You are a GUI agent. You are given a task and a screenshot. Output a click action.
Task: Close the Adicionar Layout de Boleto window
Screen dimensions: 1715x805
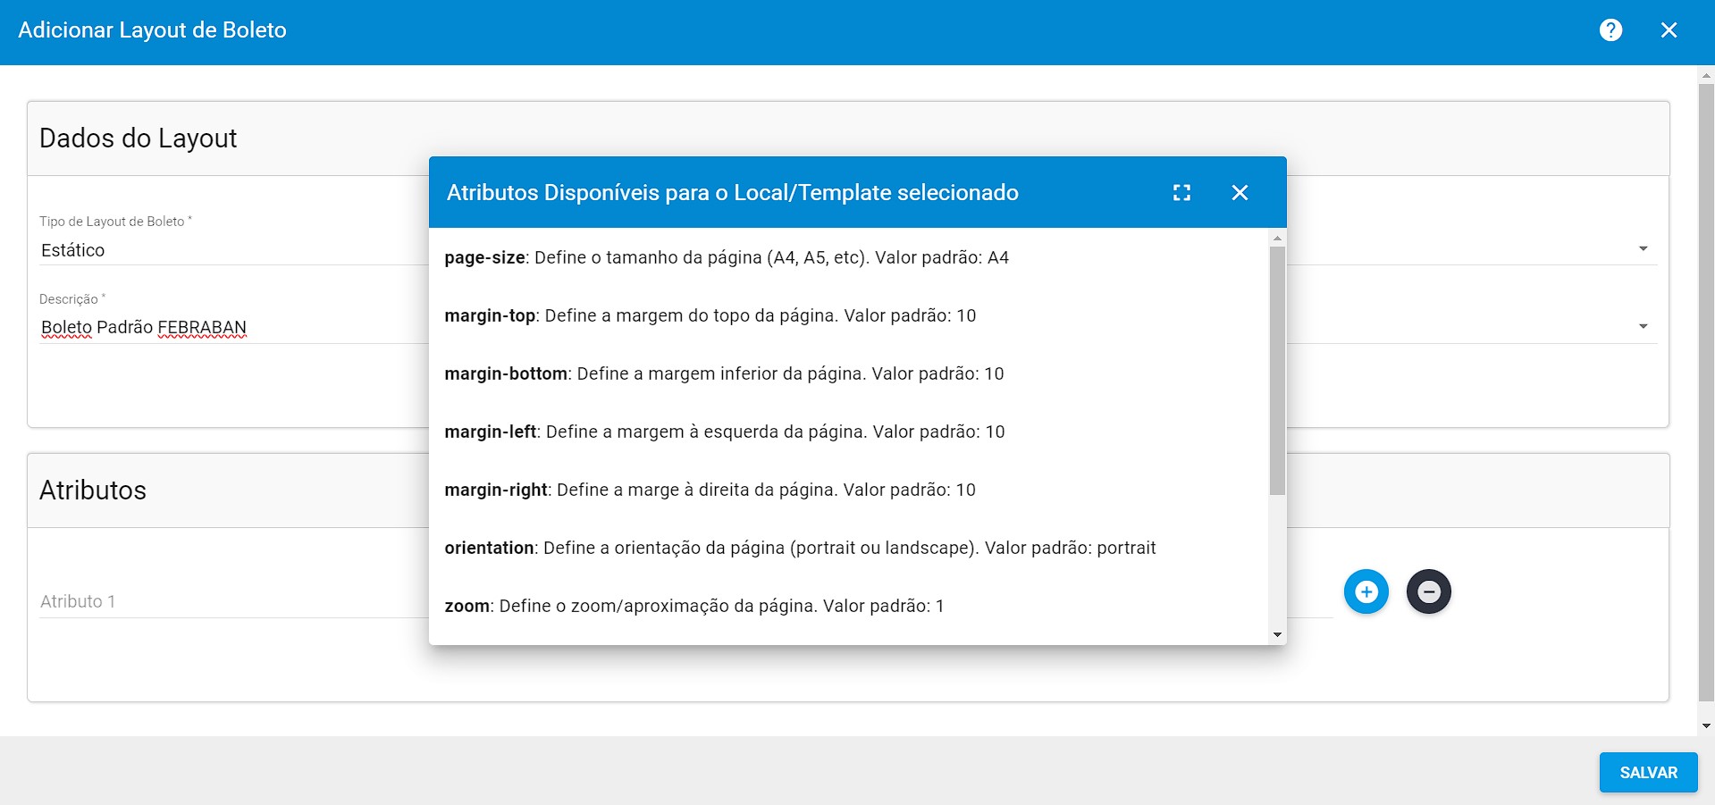coord(1669,30)
